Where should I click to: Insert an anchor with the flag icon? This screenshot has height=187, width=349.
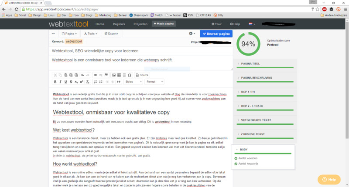pos(106,75)
